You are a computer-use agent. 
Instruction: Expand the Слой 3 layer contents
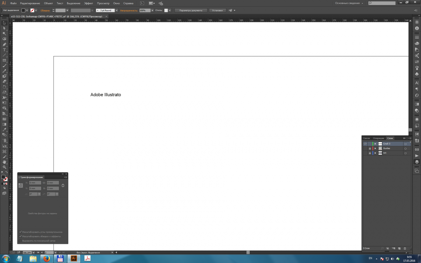[x=375, y=144]
